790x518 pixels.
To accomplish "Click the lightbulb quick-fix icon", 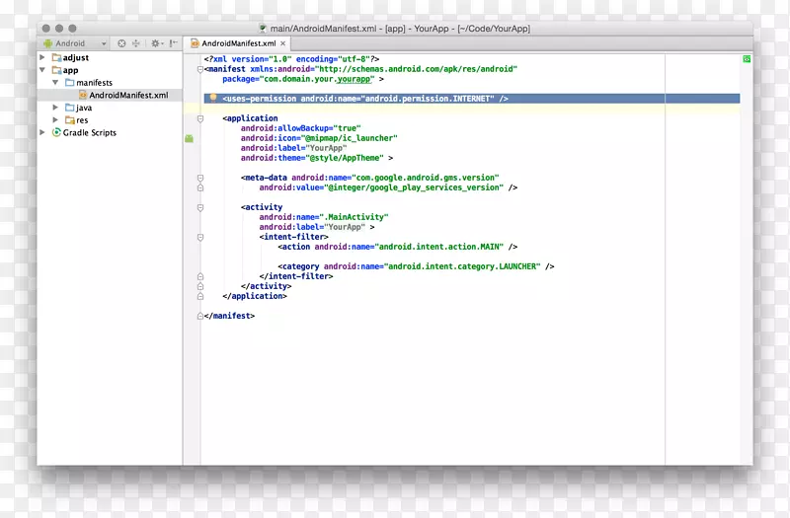I will click(x=213, y=98).
